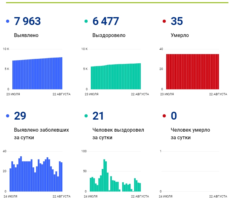The image size is (230, 200).
Task: Click the 0 daily deaths number
Action: tap(174, 116)
